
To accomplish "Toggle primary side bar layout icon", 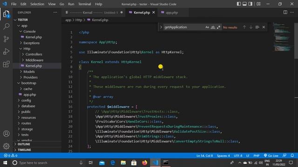I will click(239, 4).
